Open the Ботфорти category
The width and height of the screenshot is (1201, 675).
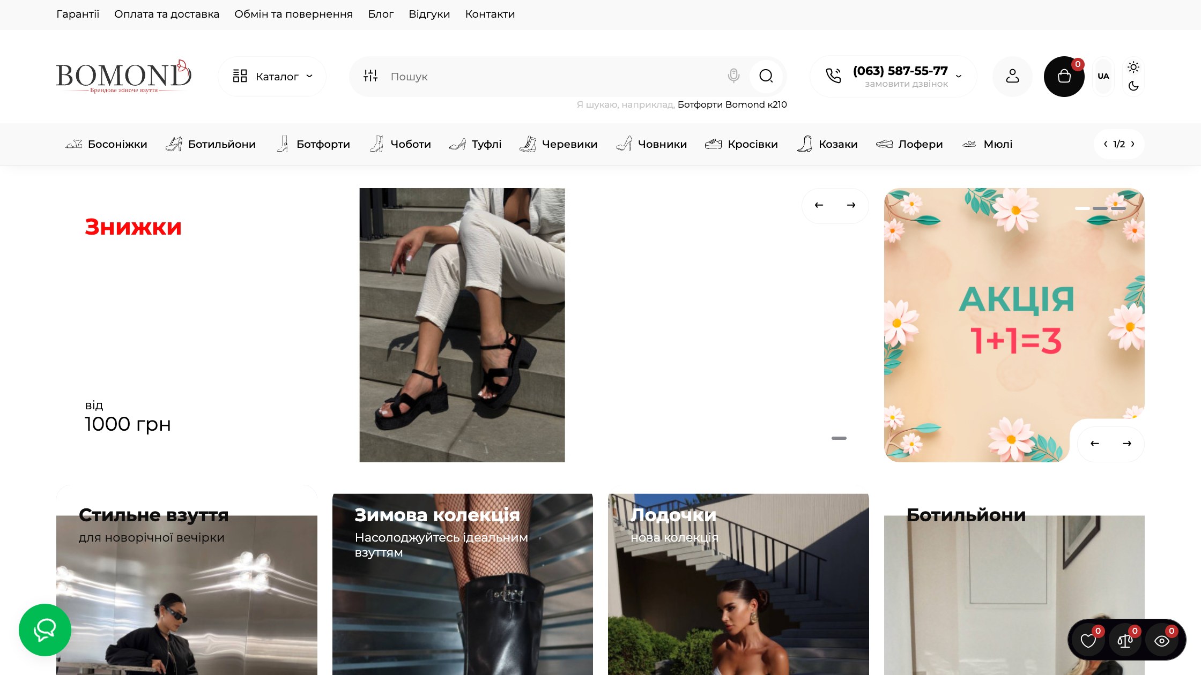313,144
